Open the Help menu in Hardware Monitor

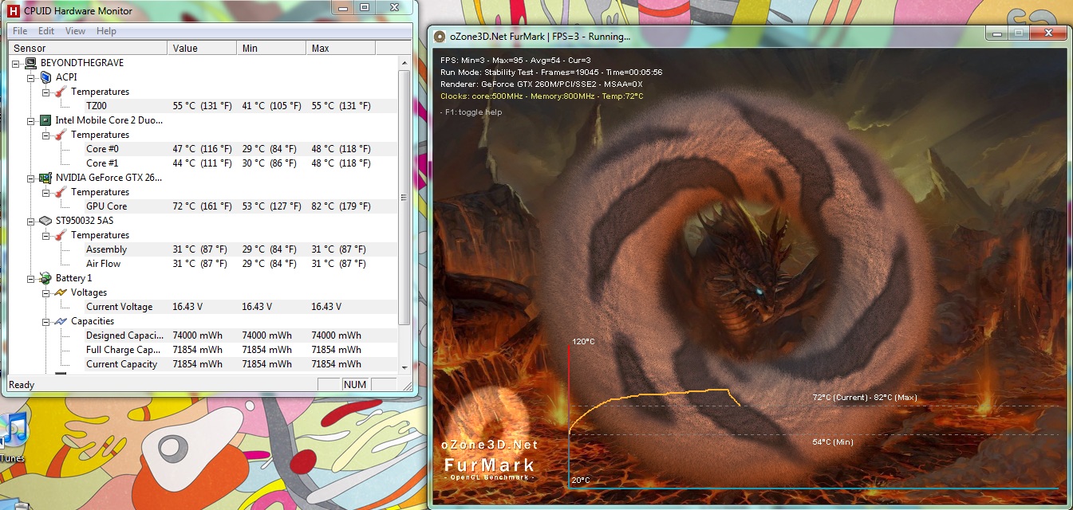point(106,31)
